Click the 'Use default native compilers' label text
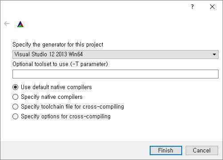Image resolution: width=223 pixels, height=160 pixels. pos(56,87)
